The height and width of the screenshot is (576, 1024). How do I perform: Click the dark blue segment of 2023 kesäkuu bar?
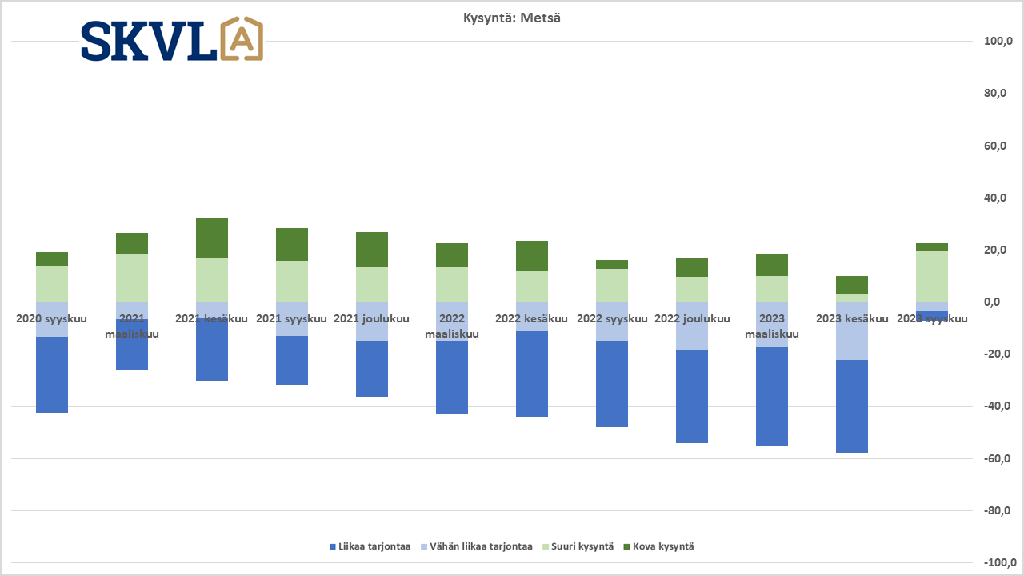tap(852, 406)
